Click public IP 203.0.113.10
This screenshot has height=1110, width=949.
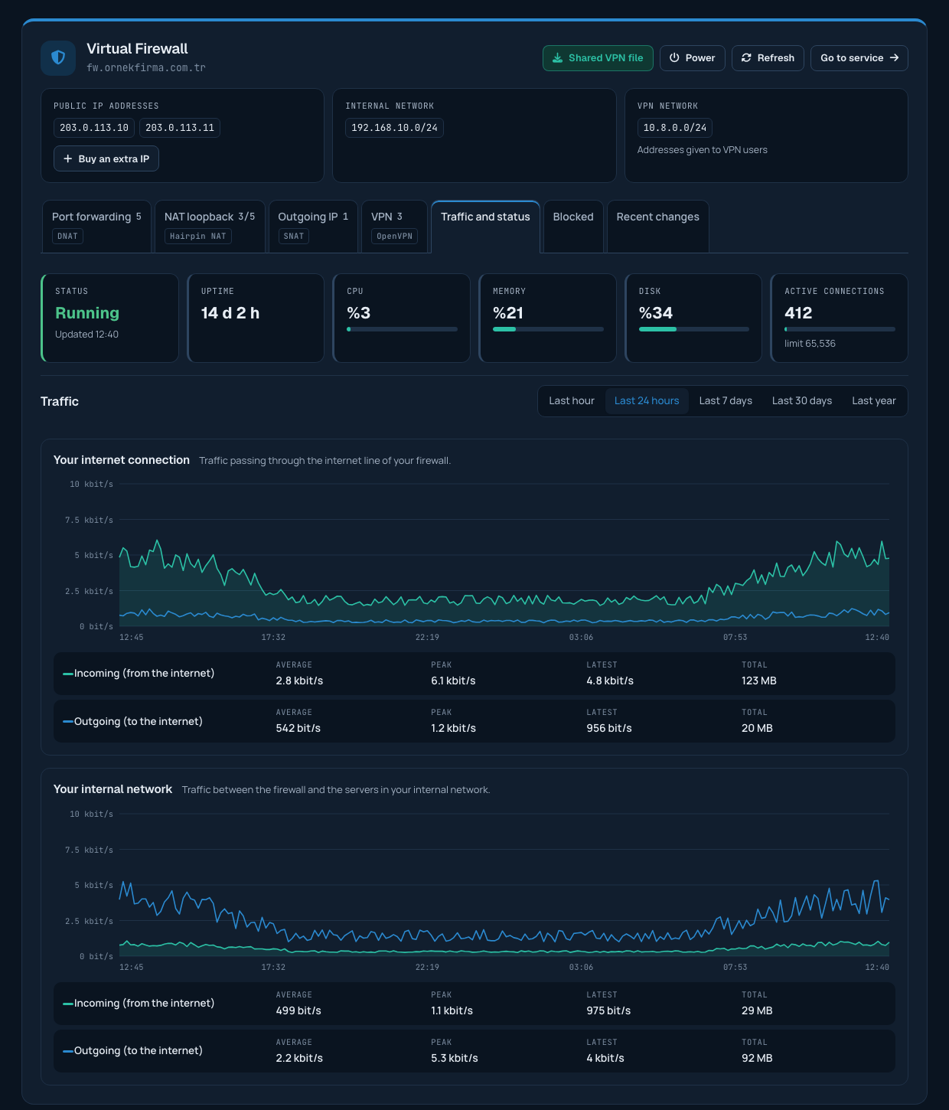(94, 128)
